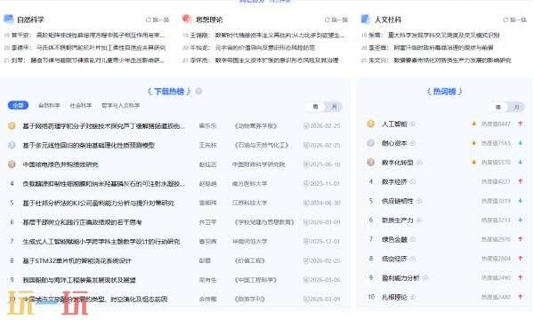The image size is (534, 320).
Task: Switch to 自然科学 tab in 下载热榜
Action: pos(49,106)
